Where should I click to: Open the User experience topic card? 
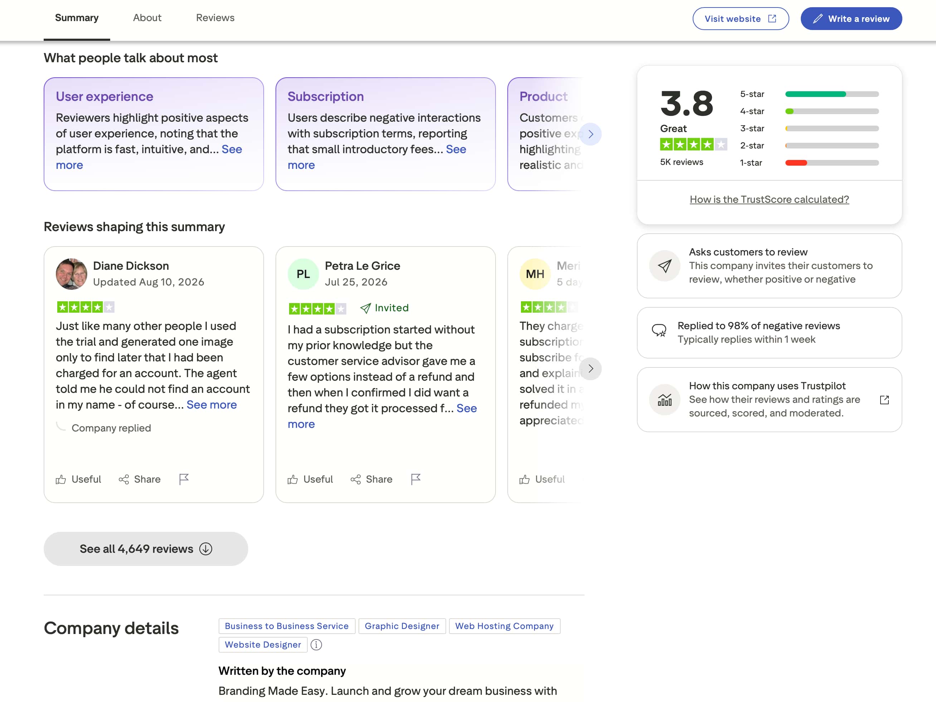[153, 134]
